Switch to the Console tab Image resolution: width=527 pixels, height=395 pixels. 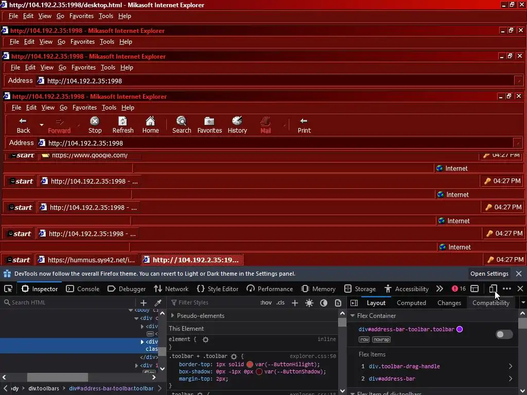pyautogui.click(x=83, y=289)
